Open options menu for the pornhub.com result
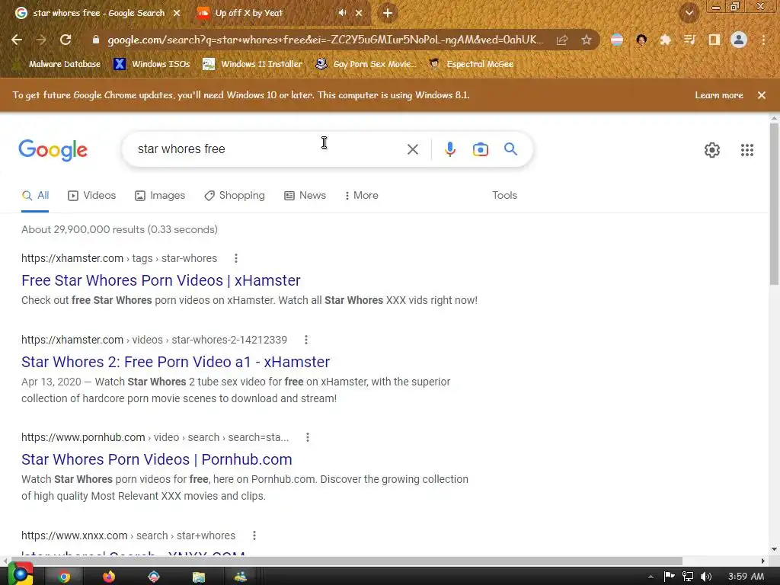The image size is (780, 585). (308, 437)
